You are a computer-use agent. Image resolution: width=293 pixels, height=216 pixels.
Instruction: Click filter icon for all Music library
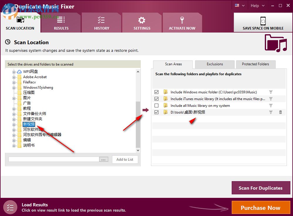pos(271,105)
